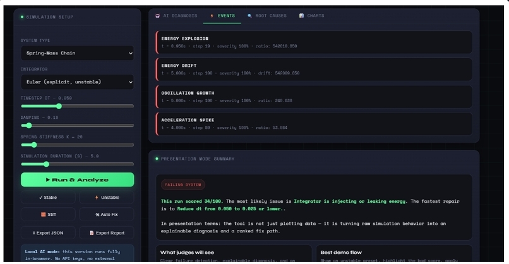509x264 pixels.
Task: Select the Oscillation Growth event
Action: pos(314,97)
